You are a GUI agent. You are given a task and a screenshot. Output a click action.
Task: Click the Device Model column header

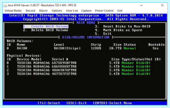tap(29, 59)
